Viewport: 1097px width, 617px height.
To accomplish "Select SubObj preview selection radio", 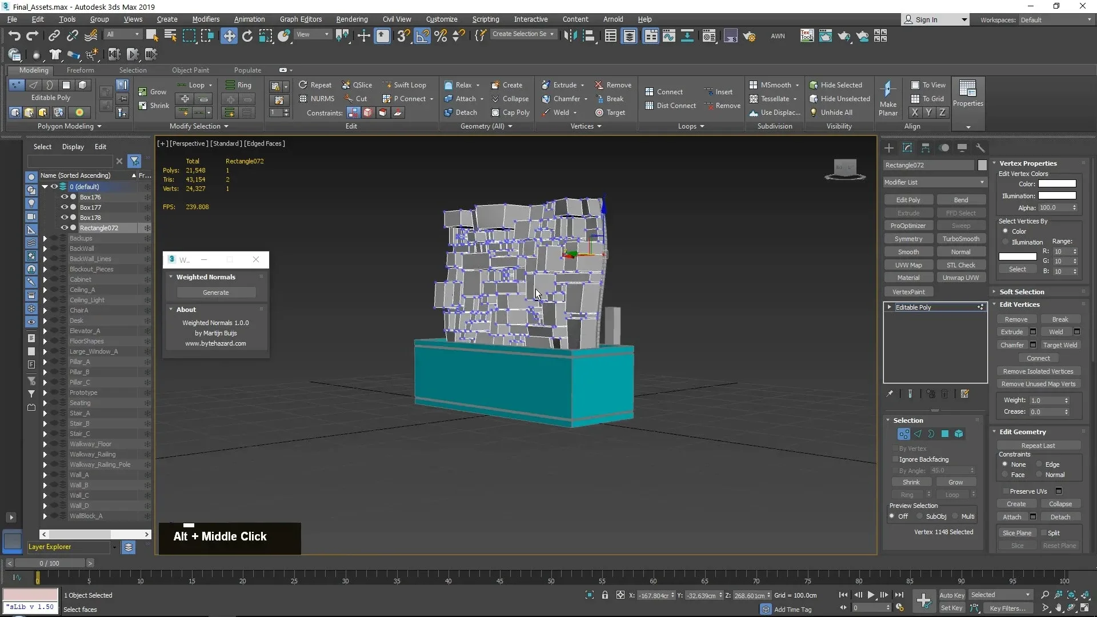I will 919,516.
